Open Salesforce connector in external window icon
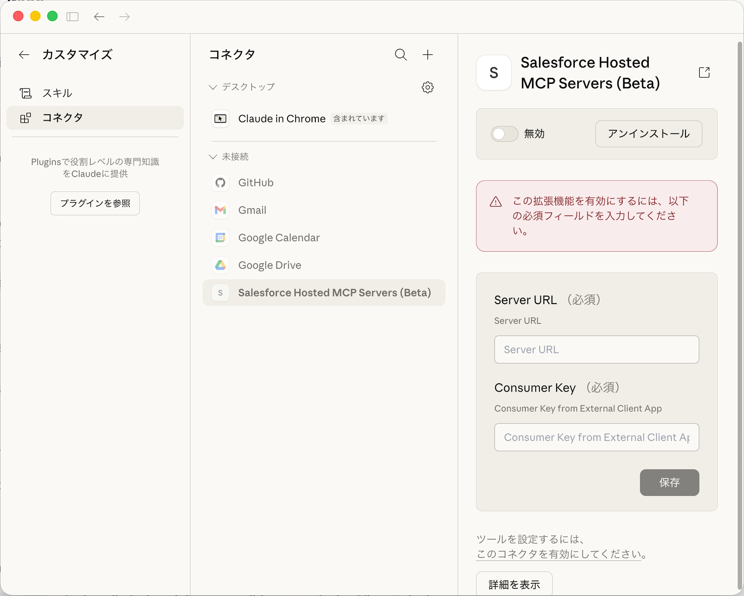 [x=704, y=72]
